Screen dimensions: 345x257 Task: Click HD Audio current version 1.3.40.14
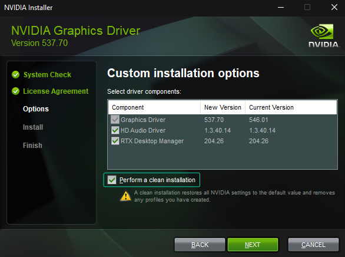point(262,130)
